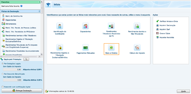
Task: Open Rendimentos Recebidos Acumuladamente in sidebar
Action: (x=22, y=51)
